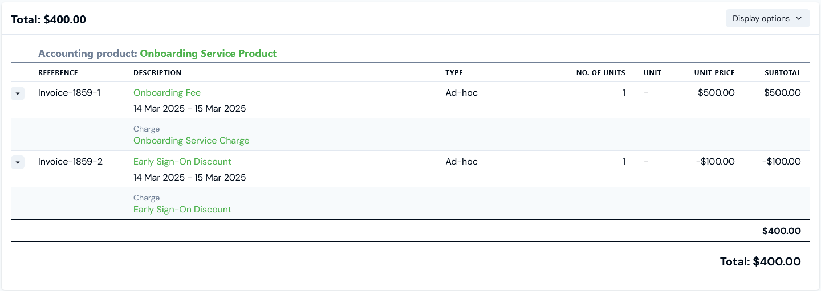
Task: Open the Onboarding Fee line item
Action: tap(167, 93)
